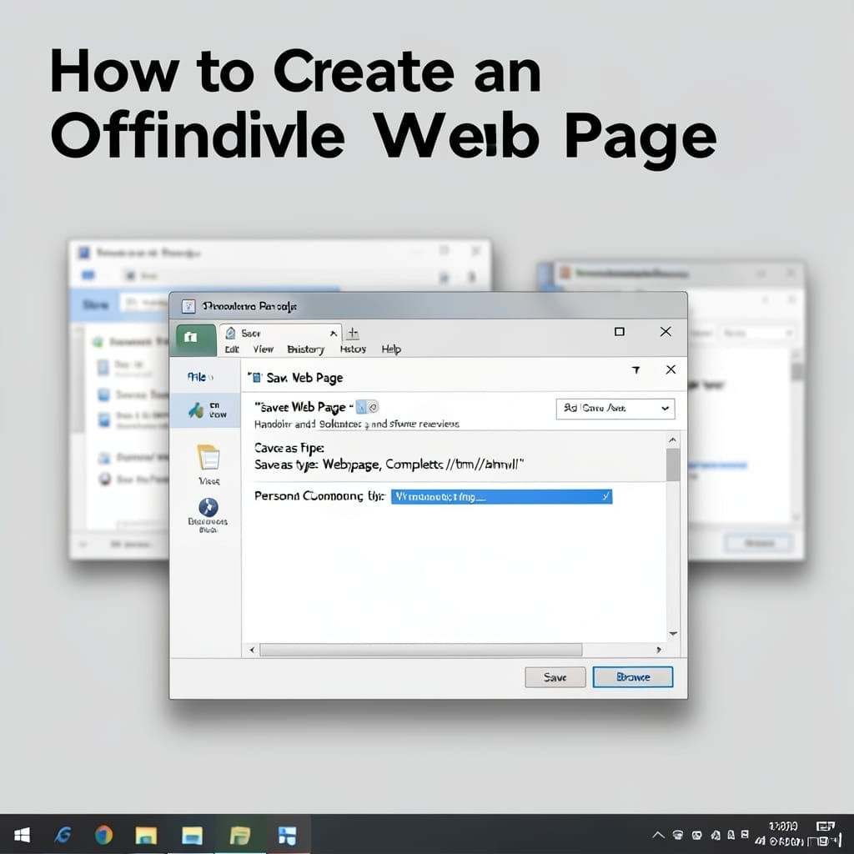The image size is (854, 854).
Task: Click the Store tab in the blurred left window
Action: click(x=96, y=305)
